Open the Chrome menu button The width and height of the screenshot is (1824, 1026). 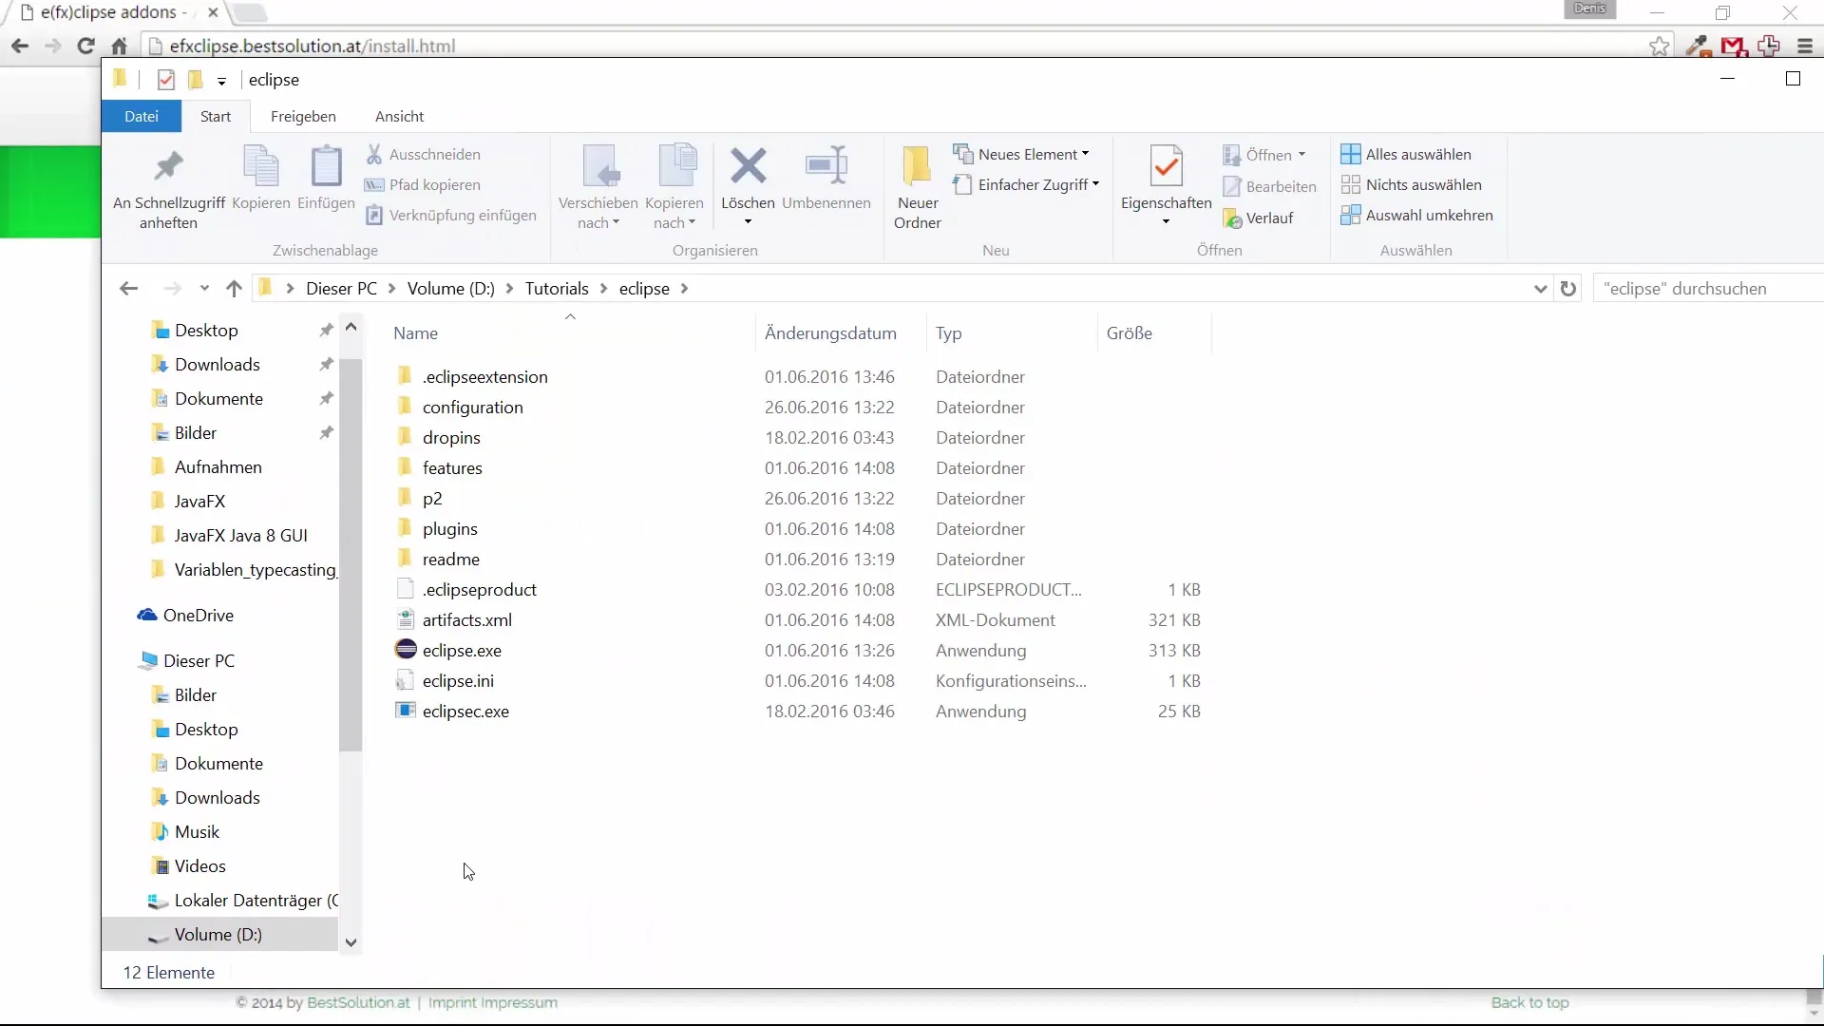click(1805, 46)
